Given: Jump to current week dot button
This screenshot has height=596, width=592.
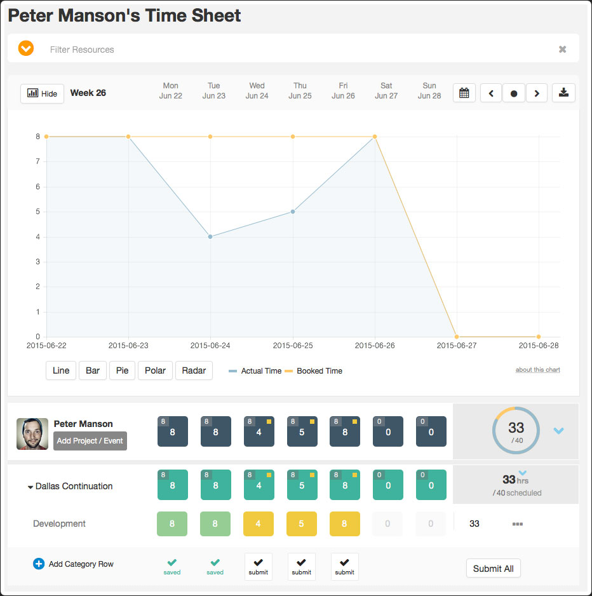Looking at the screenshot, I should click(x=514, y=93).
